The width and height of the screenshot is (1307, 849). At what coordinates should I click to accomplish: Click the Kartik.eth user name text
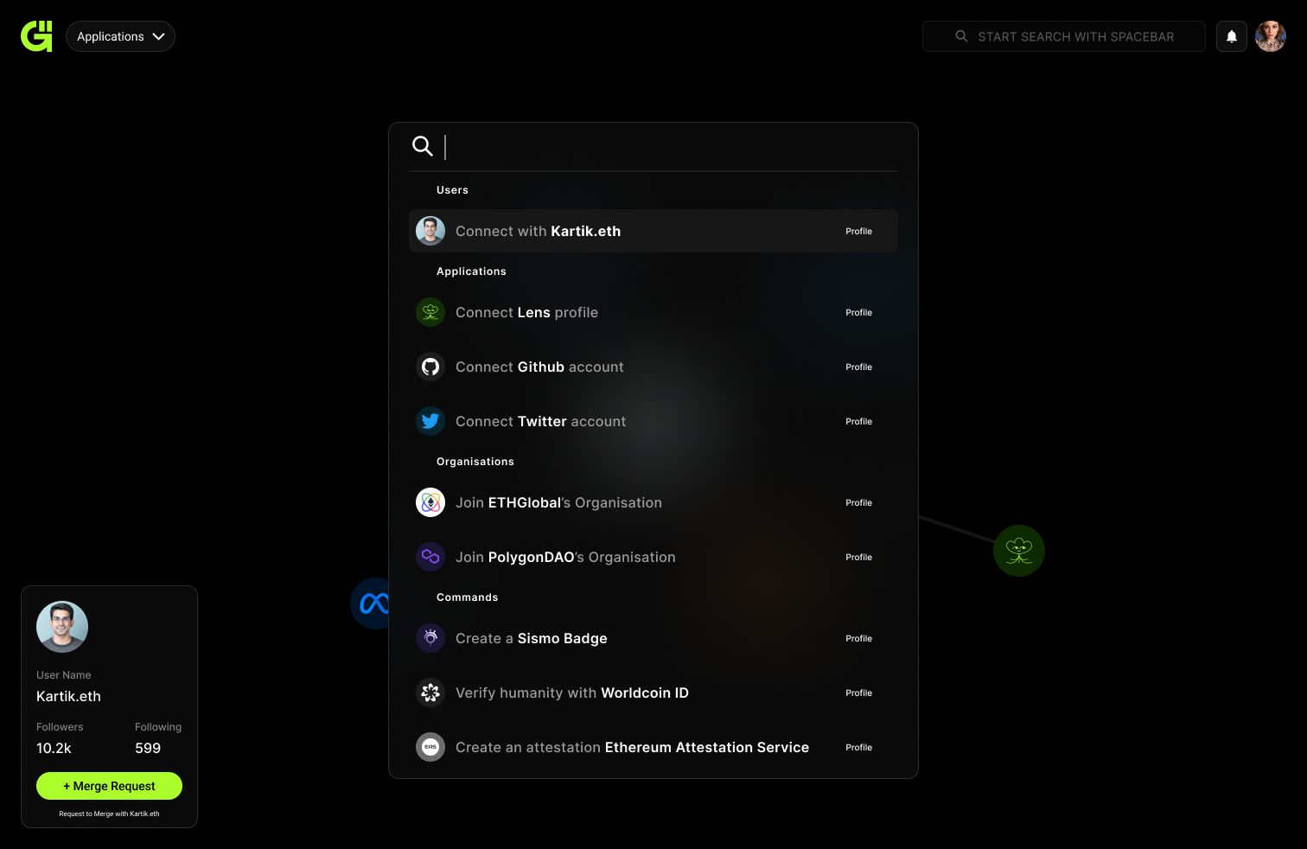click(x=68, y=696)
